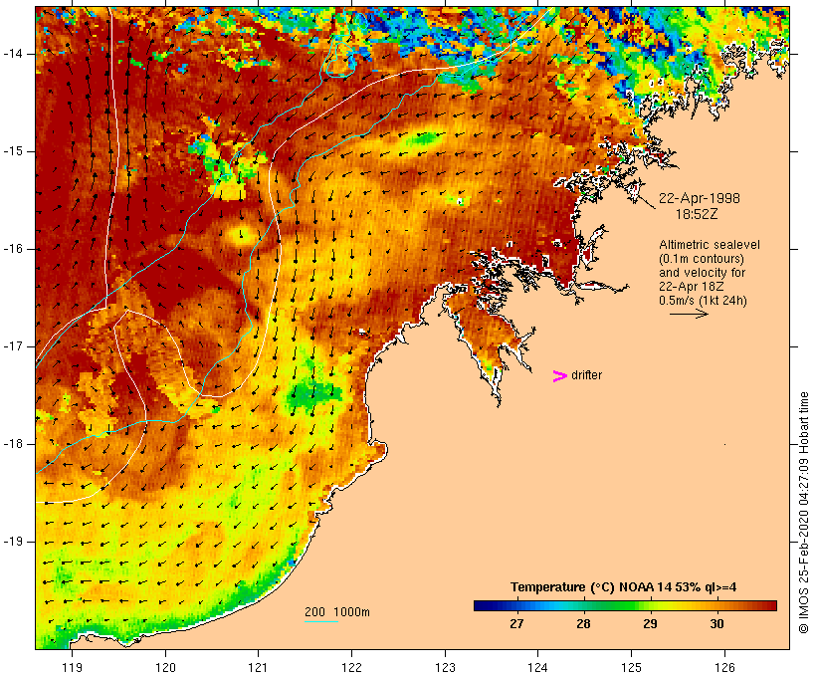
Task: Click the '22-Apr 18Z' caption line
Action: coord(691,287)
